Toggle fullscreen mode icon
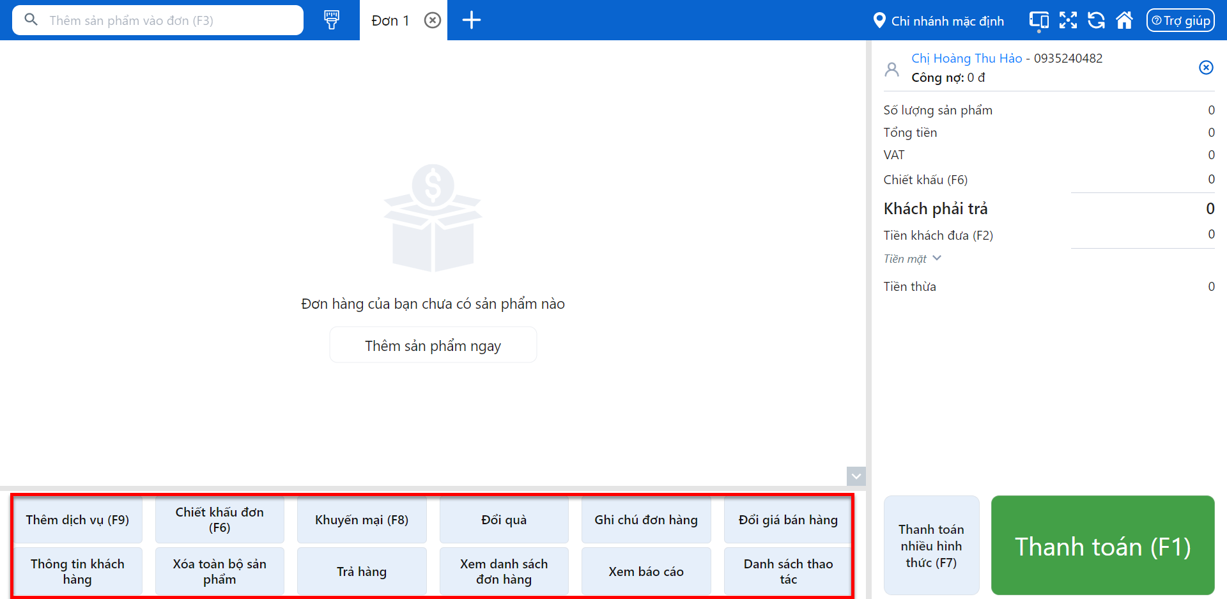 pos(1068,20)
